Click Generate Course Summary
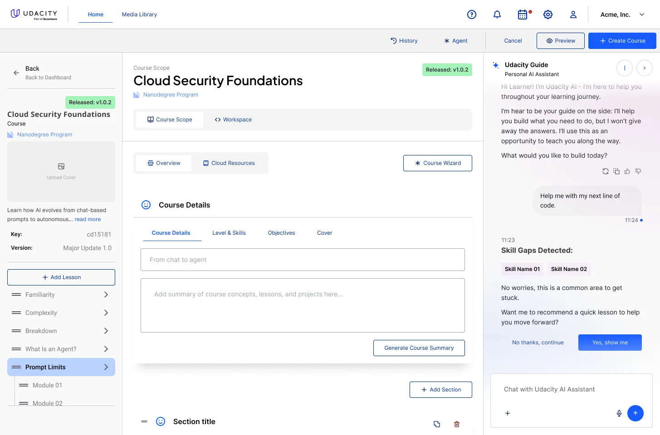Screen dimensions: 660x435 coord(419,348)
